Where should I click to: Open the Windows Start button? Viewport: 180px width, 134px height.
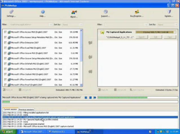[8, 132]
